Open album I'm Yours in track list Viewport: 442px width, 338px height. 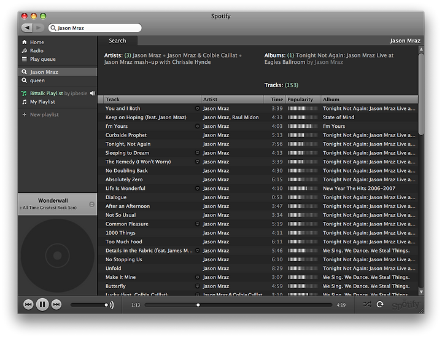point(334,126)
